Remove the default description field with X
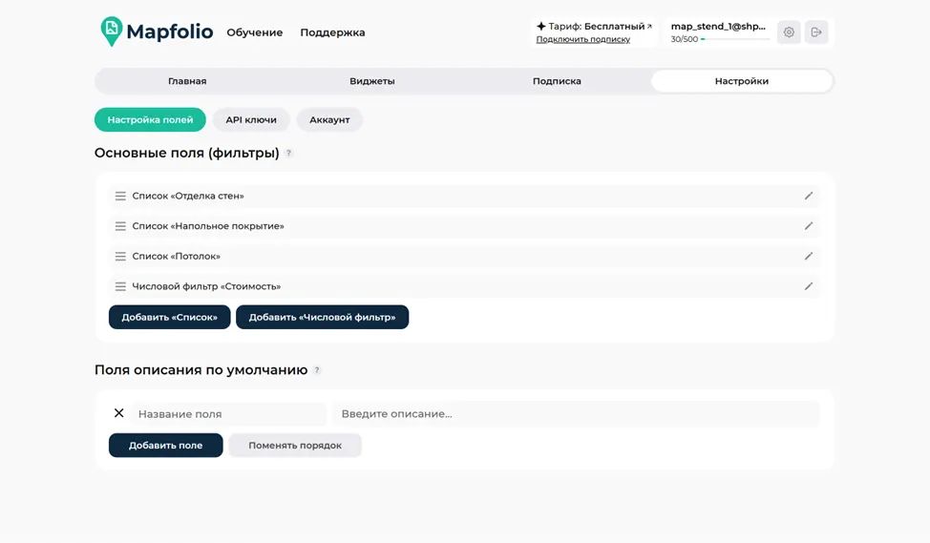 [118, 413]
